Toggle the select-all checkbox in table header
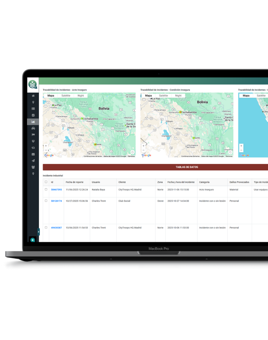This screenshot has width=268, height=340. [46, 182]
